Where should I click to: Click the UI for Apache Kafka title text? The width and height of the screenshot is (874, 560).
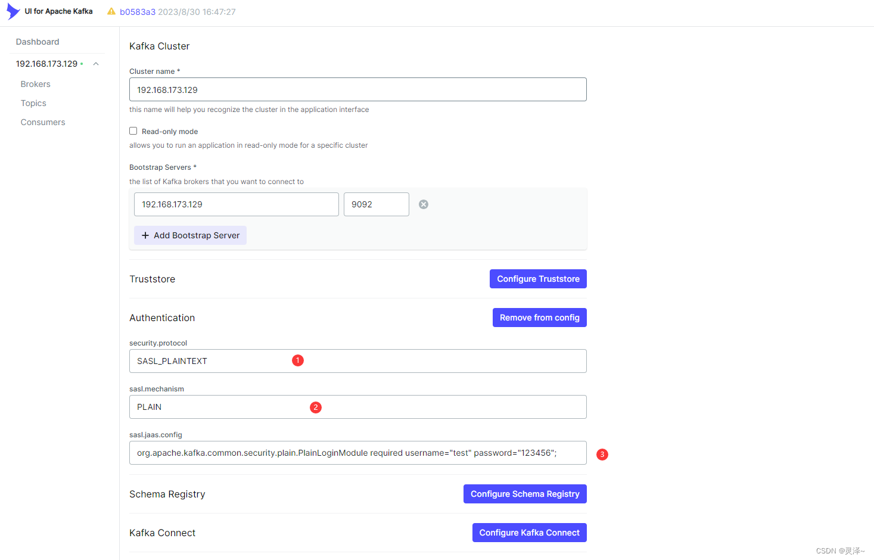pos(58,11)
